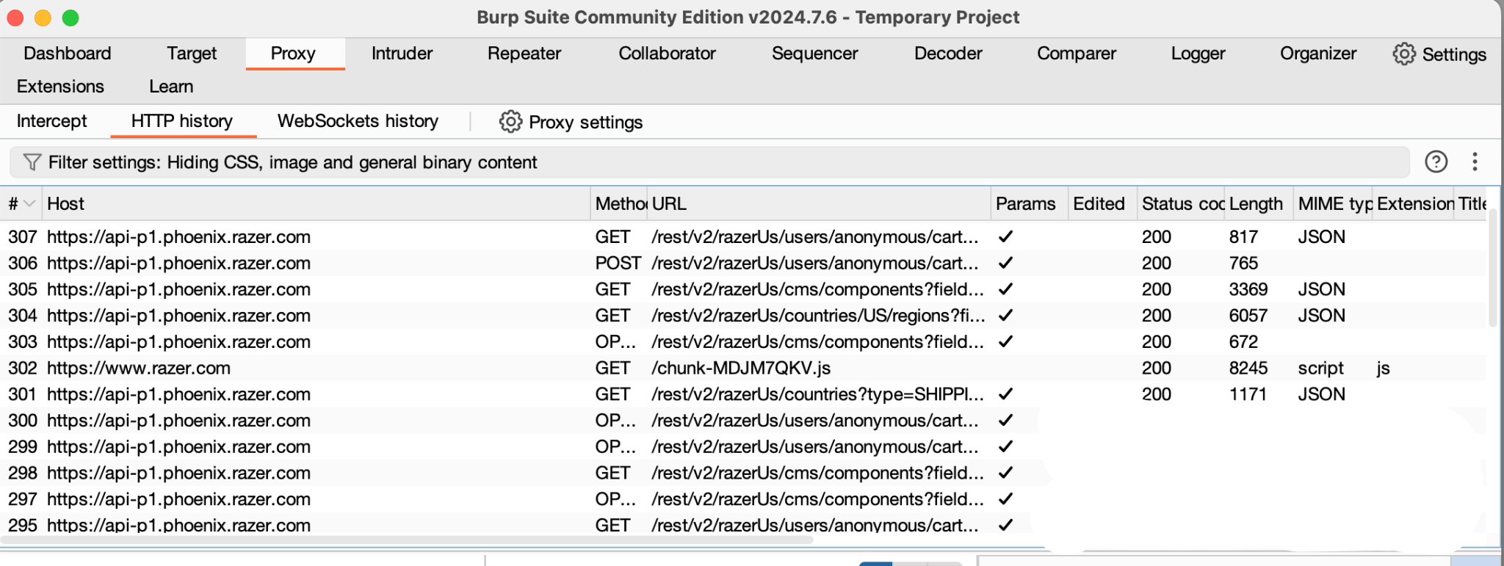Open the help question mark icon
1504x566 pixels.
coord(1436,162)
